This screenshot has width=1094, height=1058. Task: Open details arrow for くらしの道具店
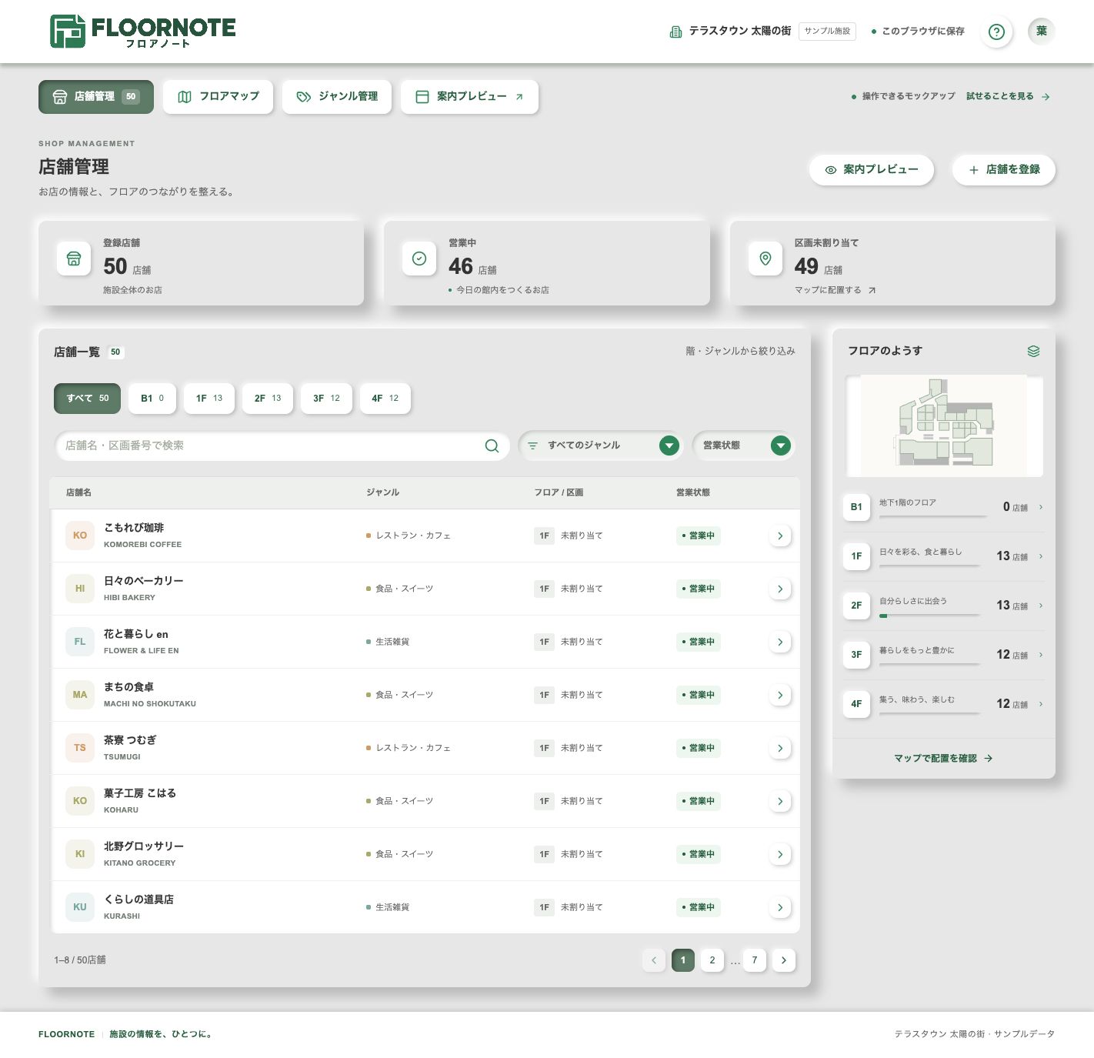[780, 908]
